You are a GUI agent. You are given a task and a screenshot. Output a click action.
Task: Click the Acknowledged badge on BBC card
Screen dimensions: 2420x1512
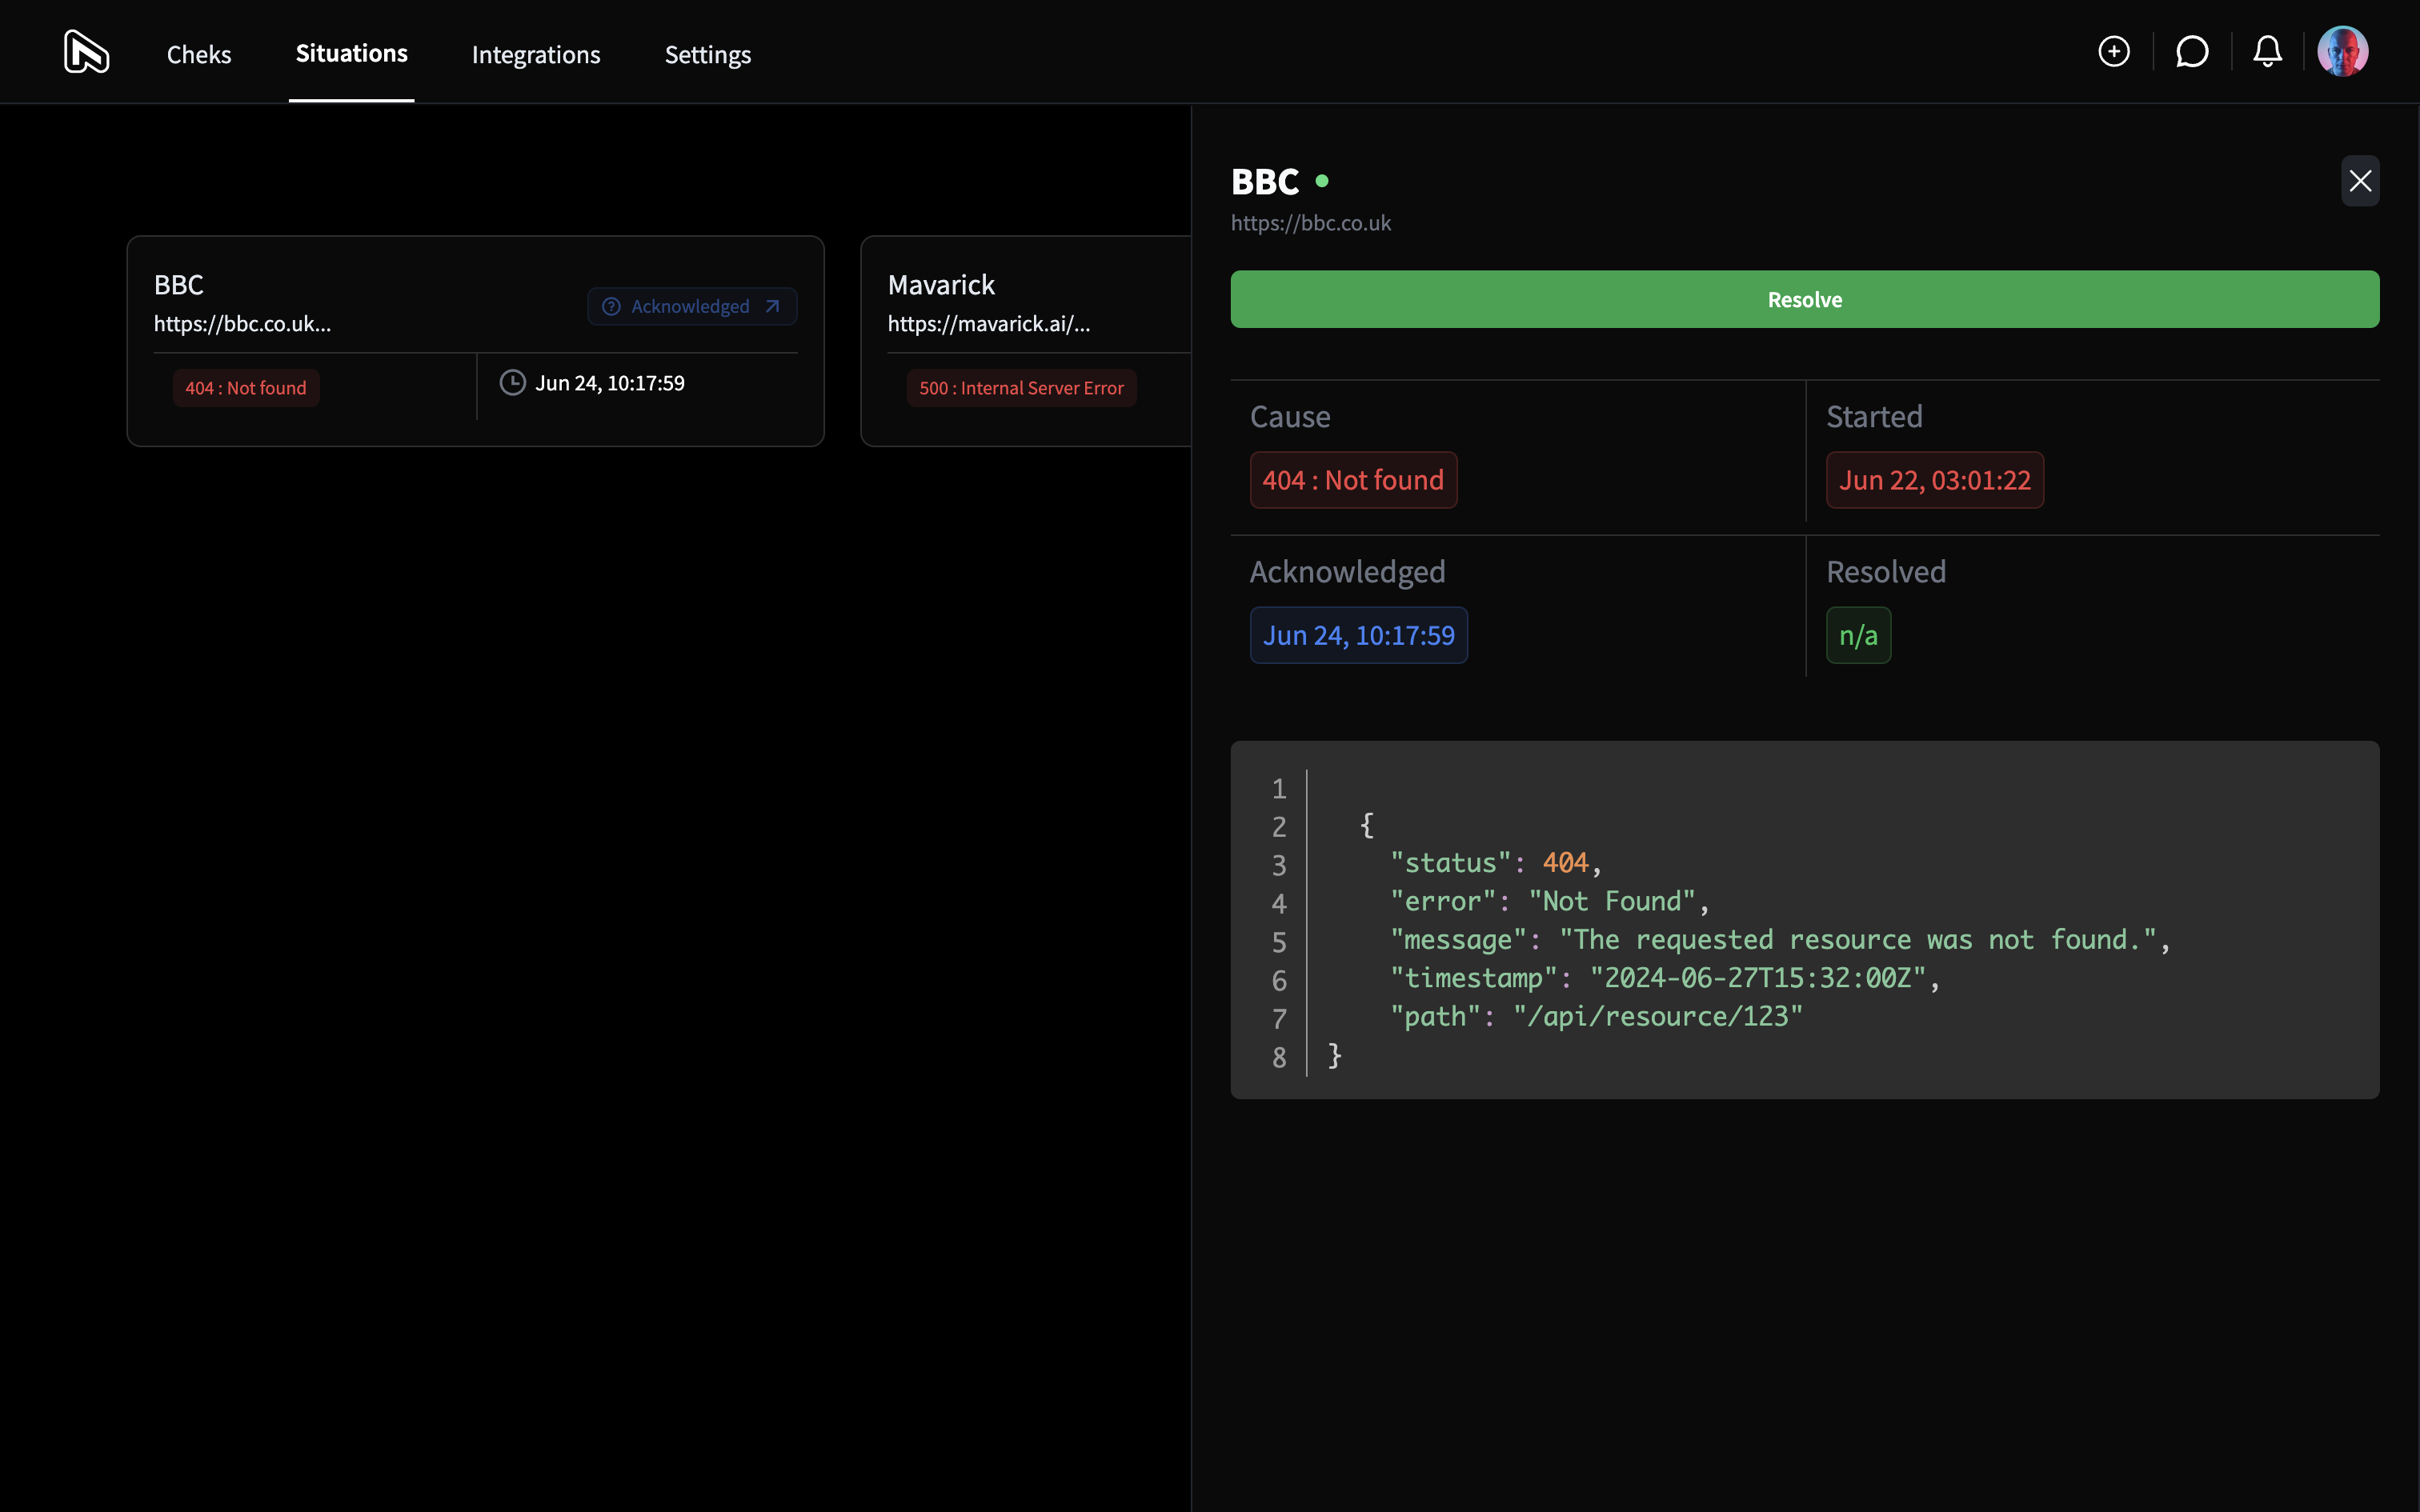coord(692,306)
